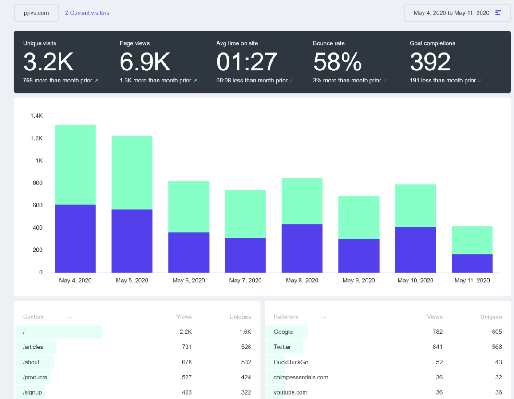The width and height of the screenshot is (514, 399).
Task: Select the Page views 6.9K metric
Action: click(x=158, y=62)
